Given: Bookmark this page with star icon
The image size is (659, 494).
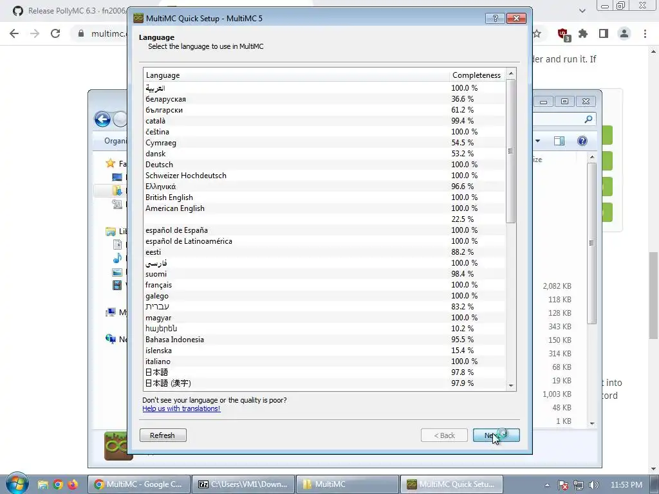Looking at the screenshot, I should click(537, 33).
